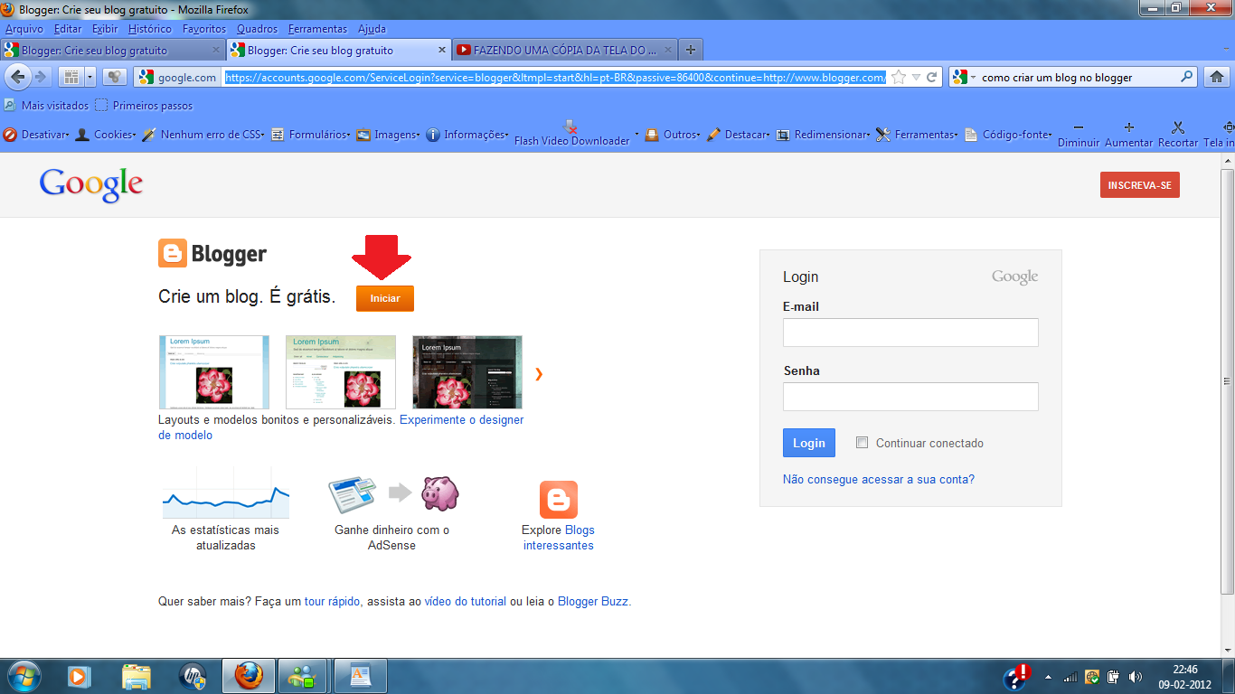
Task: Open a new tab with plus button
Action: (691, 51)
